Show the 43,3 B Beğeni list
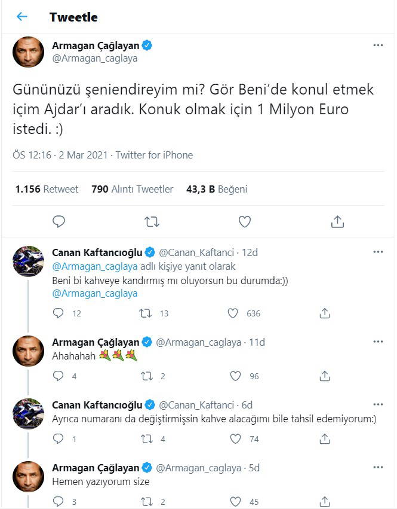The image size is (397, 509). [x=217, y=189]
